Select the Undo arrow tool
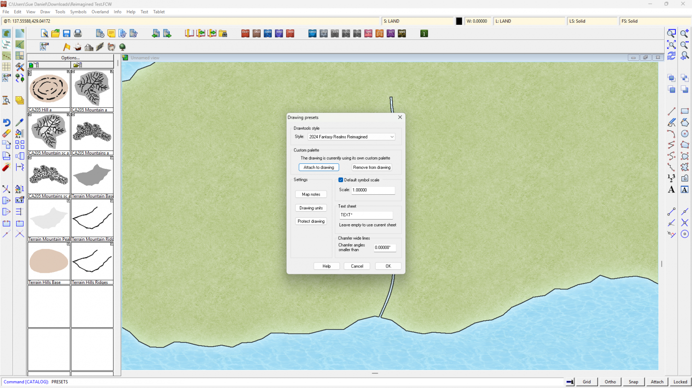The image size is (692, 388). click(x=6, y=122)
